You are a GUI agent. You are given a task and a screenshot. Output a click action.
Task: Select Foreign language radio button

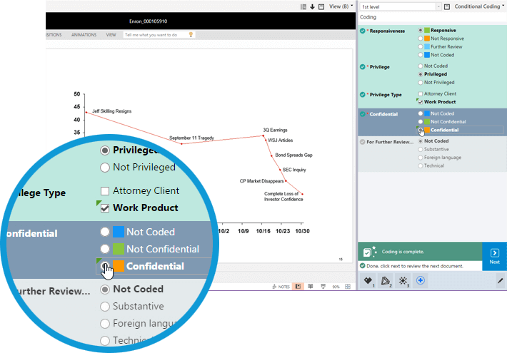tap(421, 158)
